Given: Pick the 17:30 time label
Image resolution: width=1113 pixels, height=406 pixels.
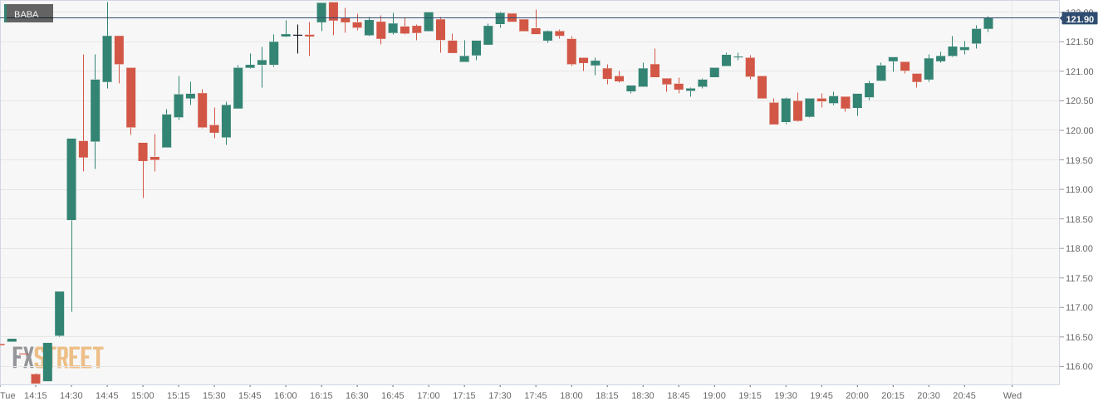Looking at the screenshot, I should (x=500, y=395).
